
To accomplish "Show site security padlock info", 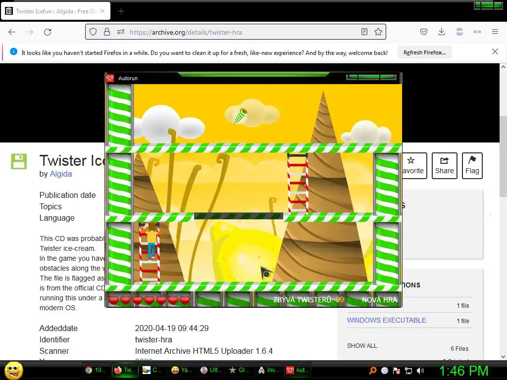I will tap(107, 32).
